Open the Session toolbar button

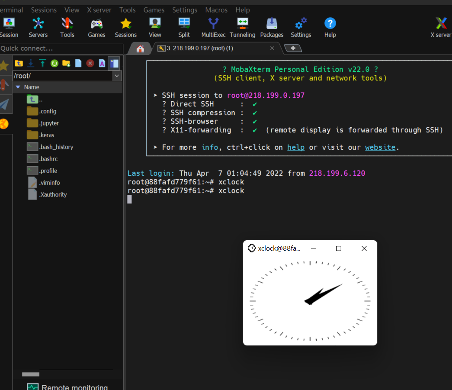[x=9, y=28]
